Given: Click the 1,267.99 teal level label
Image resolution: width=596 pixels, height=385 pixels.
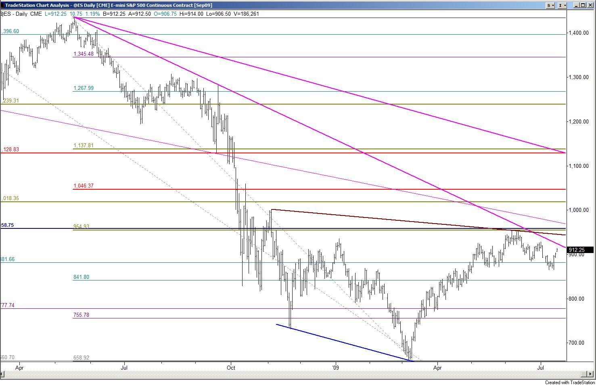Looking at the screenshot, I should coord(83,88).
